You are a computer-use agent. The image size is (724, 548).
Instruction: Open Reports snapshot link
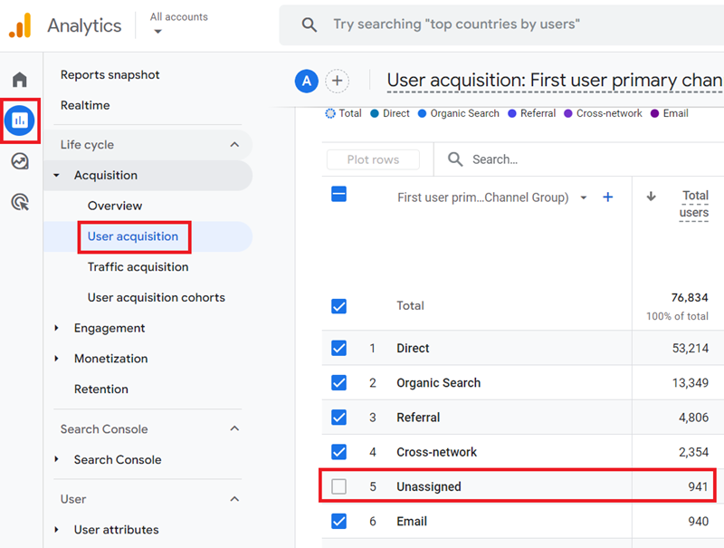coord(110,75)
